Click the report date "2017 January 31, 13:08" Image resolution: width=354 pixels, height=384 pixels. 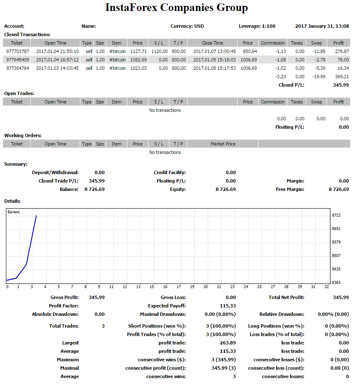click(x=322, y=26)
